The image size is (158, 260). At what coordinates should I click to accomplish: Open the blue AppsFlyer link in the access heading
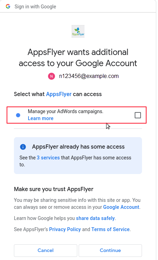tap(59, 94)
